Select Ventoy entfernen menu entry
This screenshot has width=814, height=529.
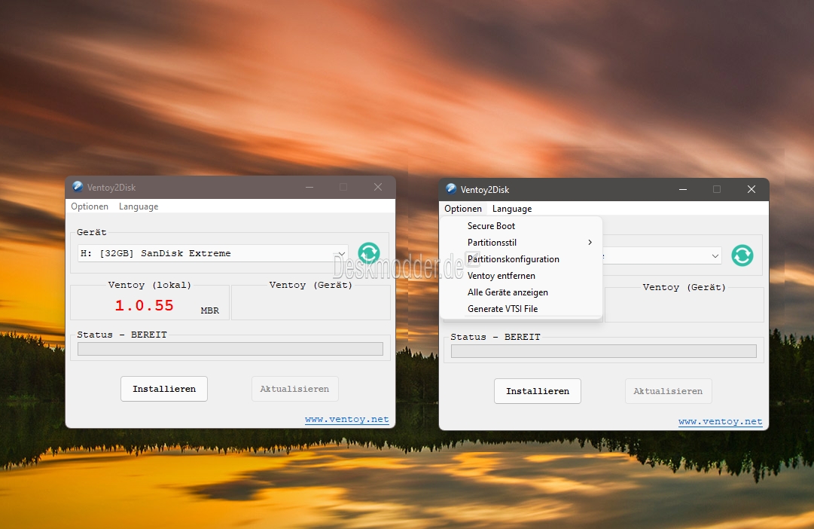pyautogui.click(x=521, y=275)
